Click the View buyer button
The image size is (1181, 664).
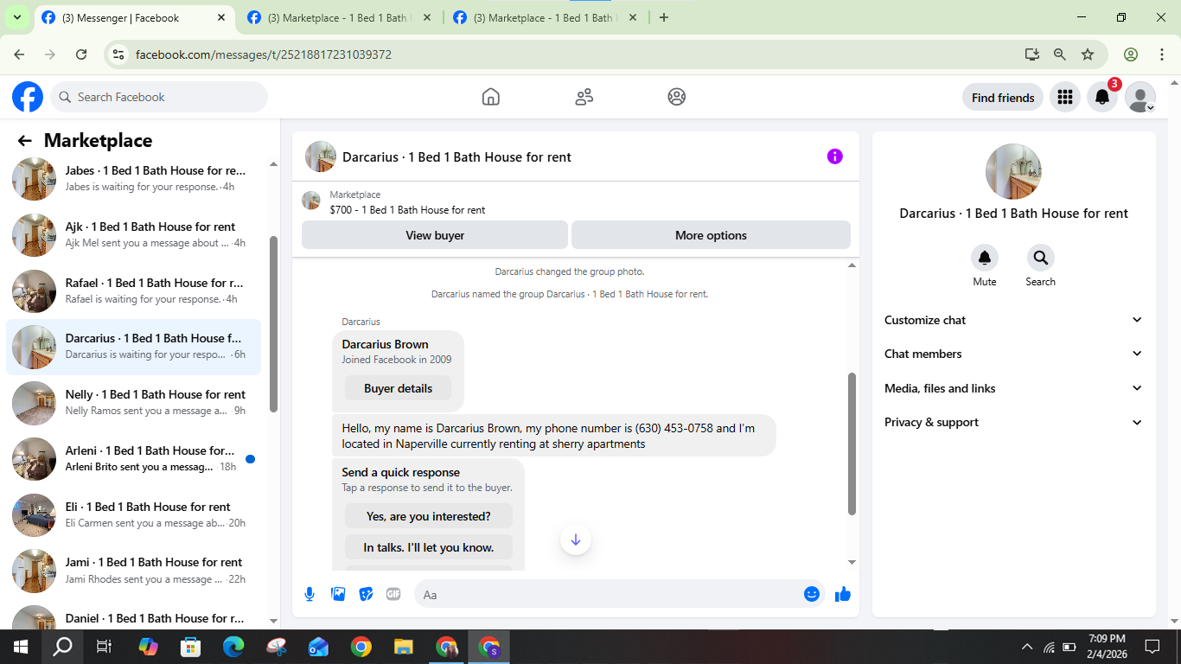(x=435, y=235)
